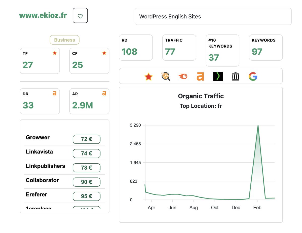302x233 pixels.
Task: Click the Linkpublishers platform name
Action: (x=45, y=166)
